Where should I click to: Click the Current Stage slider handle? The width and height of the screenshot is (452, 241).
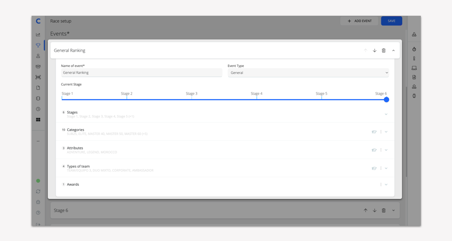pos(387,99)
